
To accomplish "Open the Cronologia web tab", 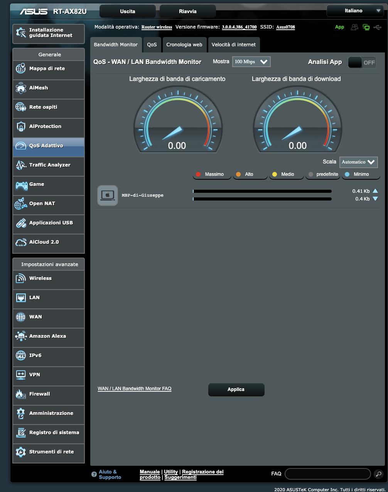I will point(184,45).
